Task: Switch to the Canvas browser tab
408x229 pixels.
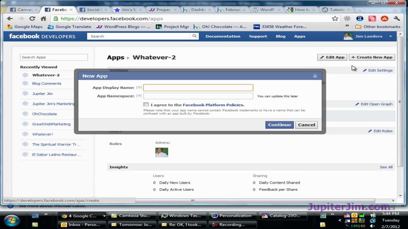Action: tap(23, 10)
